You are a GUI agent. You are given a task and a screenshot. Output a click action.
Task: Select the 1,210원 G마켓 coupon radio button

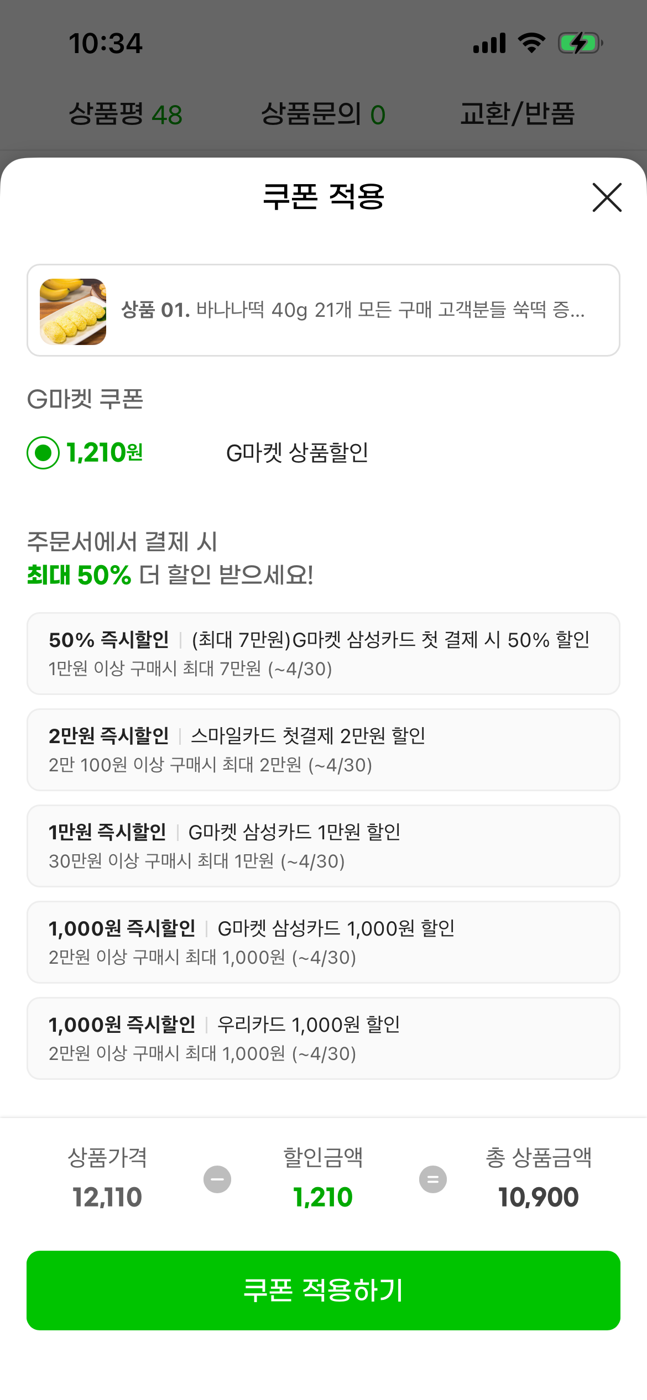tap(43, 453)
